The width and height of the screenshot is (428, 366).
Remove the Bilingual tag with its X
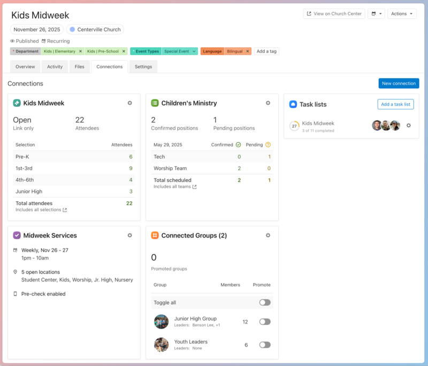247,51
